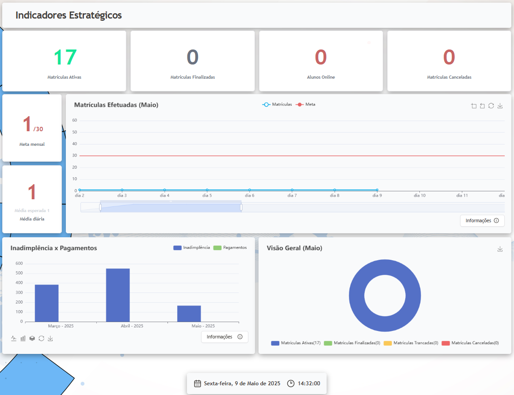
Task: Open Informações under Matrículas Efetuadas chart
Action: point(482,220)
